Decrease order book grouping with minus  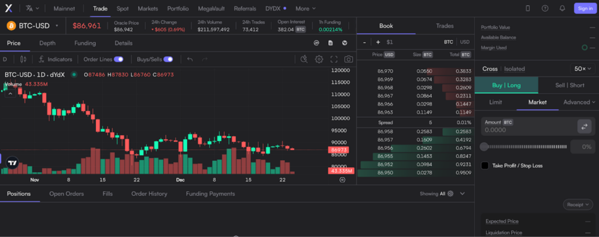point(364,42)
